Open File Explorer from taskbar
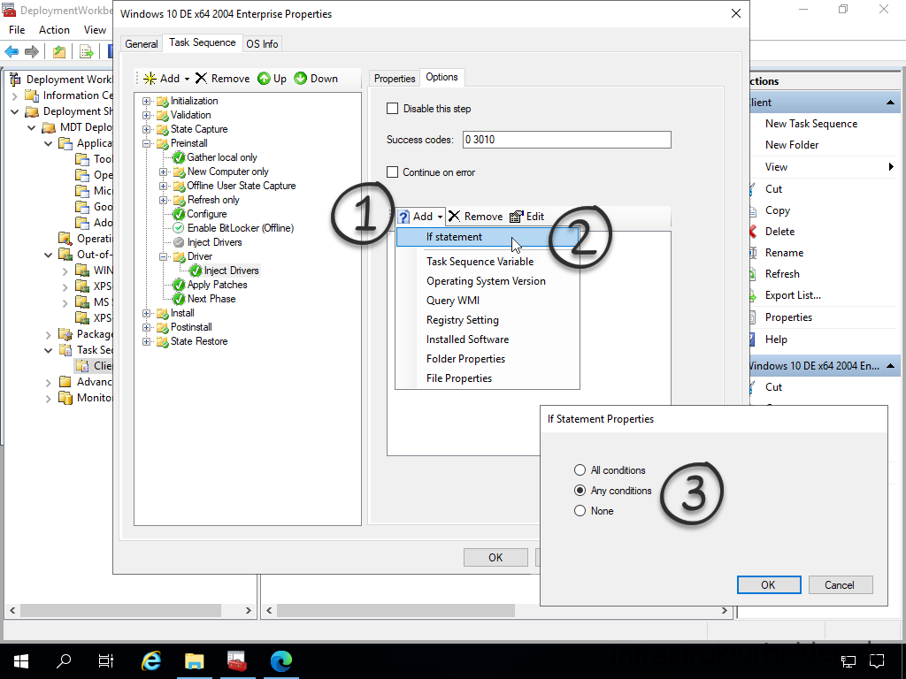 point(194,660)
